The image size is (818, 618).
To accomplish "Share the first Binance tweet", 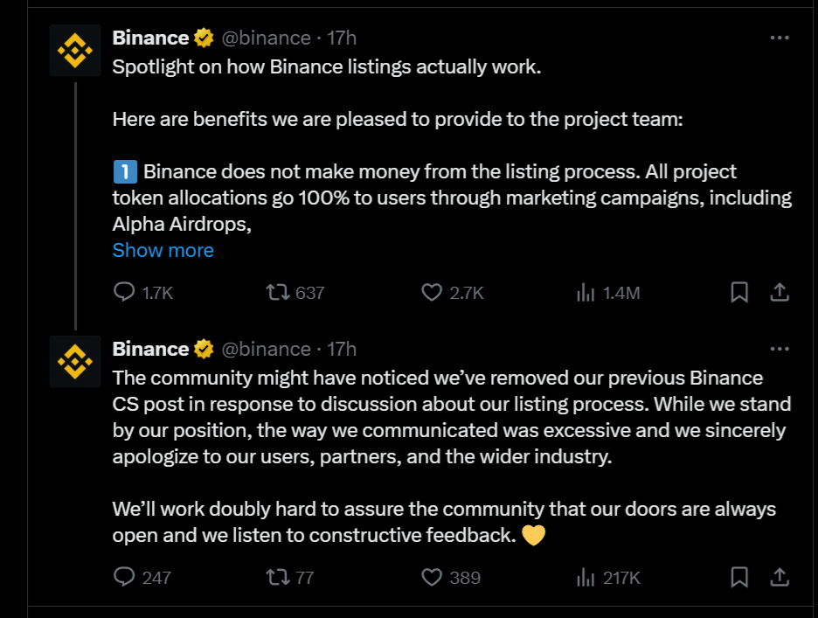I will coord(780,293).
